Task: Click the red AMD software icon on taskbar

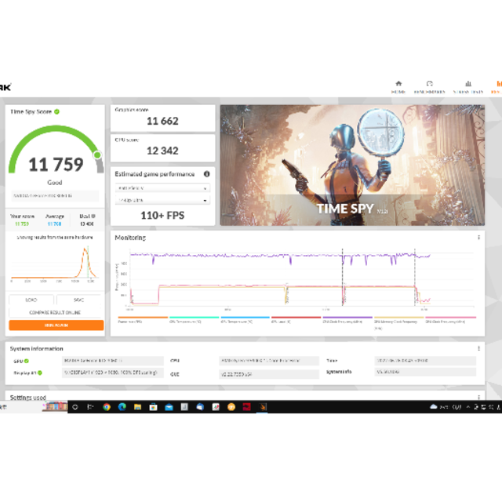Action: click(x=247, y=407)
